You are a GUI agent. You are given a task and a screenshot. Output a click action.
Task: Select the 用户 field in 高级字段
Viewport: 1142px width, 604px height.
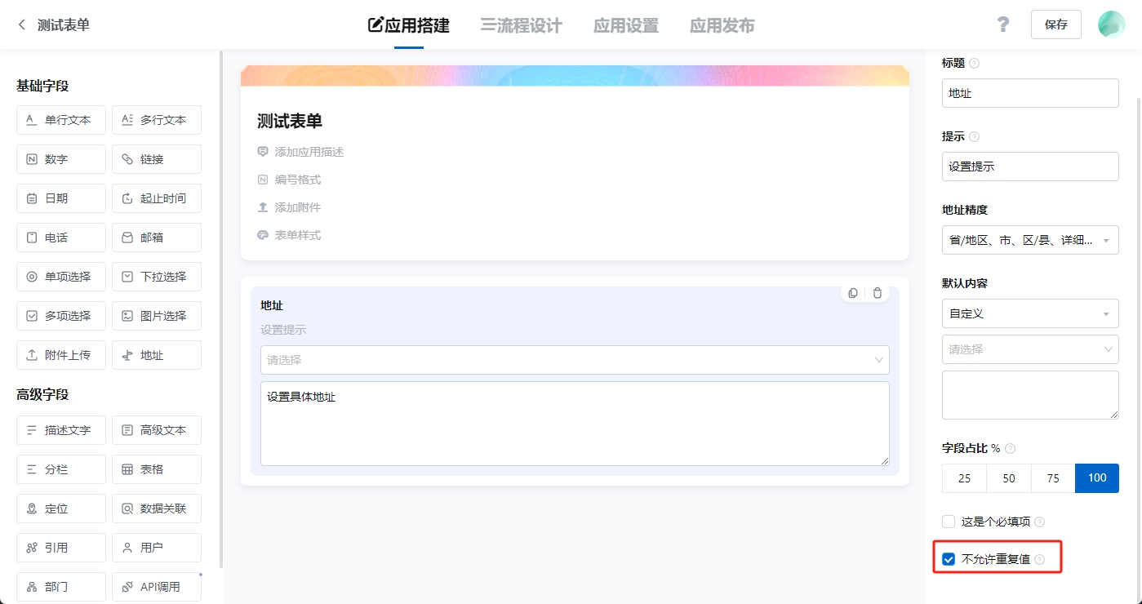pos(156,547)
